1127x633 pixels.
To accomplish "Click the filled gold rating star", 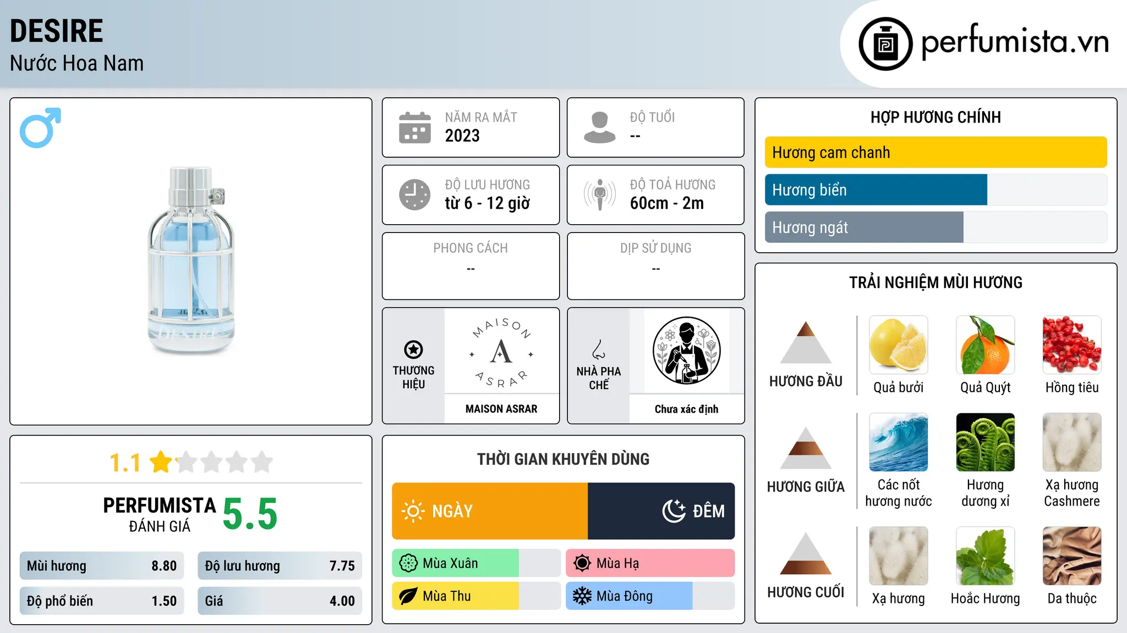I will click(161, 462).
